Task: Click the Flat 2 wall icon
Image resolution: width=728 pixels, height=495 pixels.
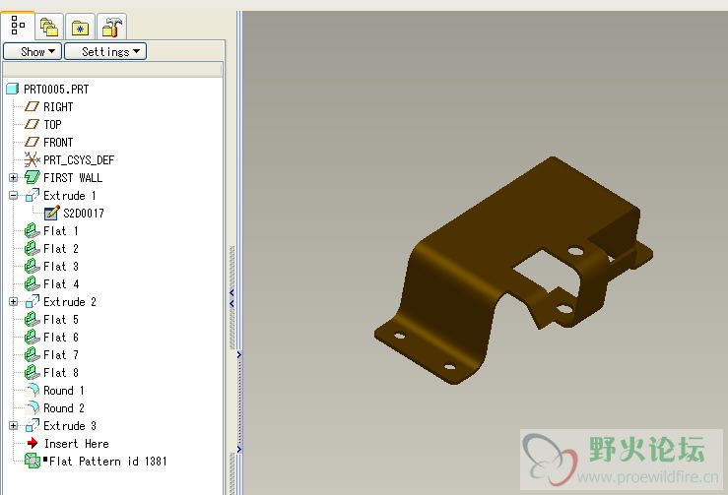Action: click(x=33, y=248)
